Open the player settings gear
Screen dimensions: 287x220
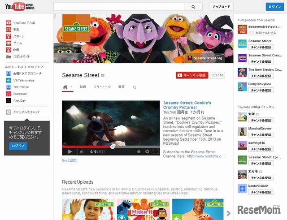pyautogui.click(x=147, y=151)
